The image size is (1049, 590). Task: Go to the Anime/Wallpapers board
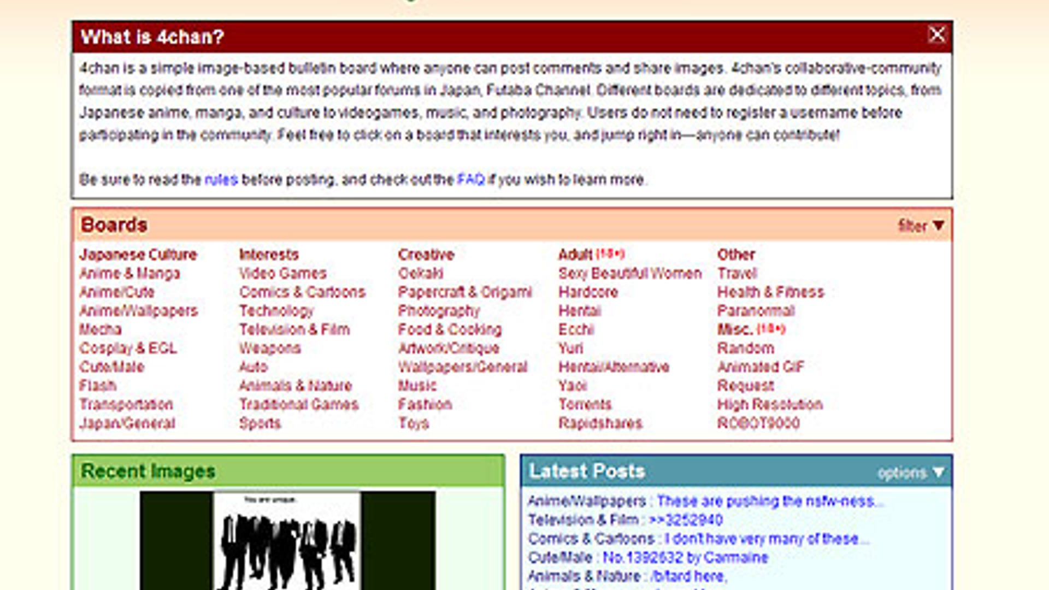(x=139, y=311)
